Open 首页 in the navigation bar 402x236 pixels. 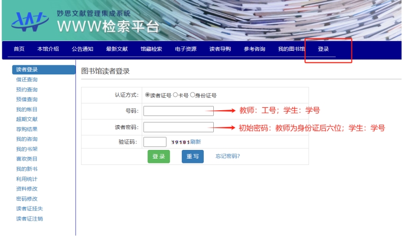[19, 49]
